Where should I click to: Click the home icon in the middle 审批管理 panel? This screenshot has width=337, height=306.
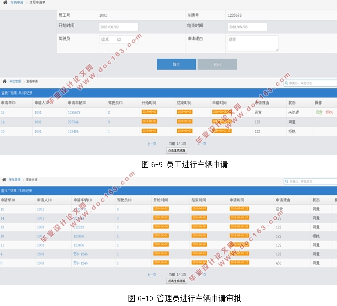click(x=4, y=81)
